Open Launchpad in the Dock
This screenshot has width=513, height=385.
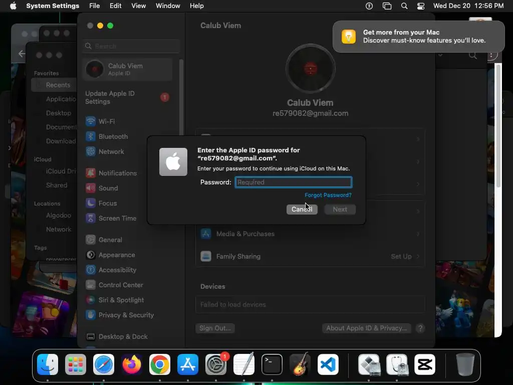[x=76, y=364]
